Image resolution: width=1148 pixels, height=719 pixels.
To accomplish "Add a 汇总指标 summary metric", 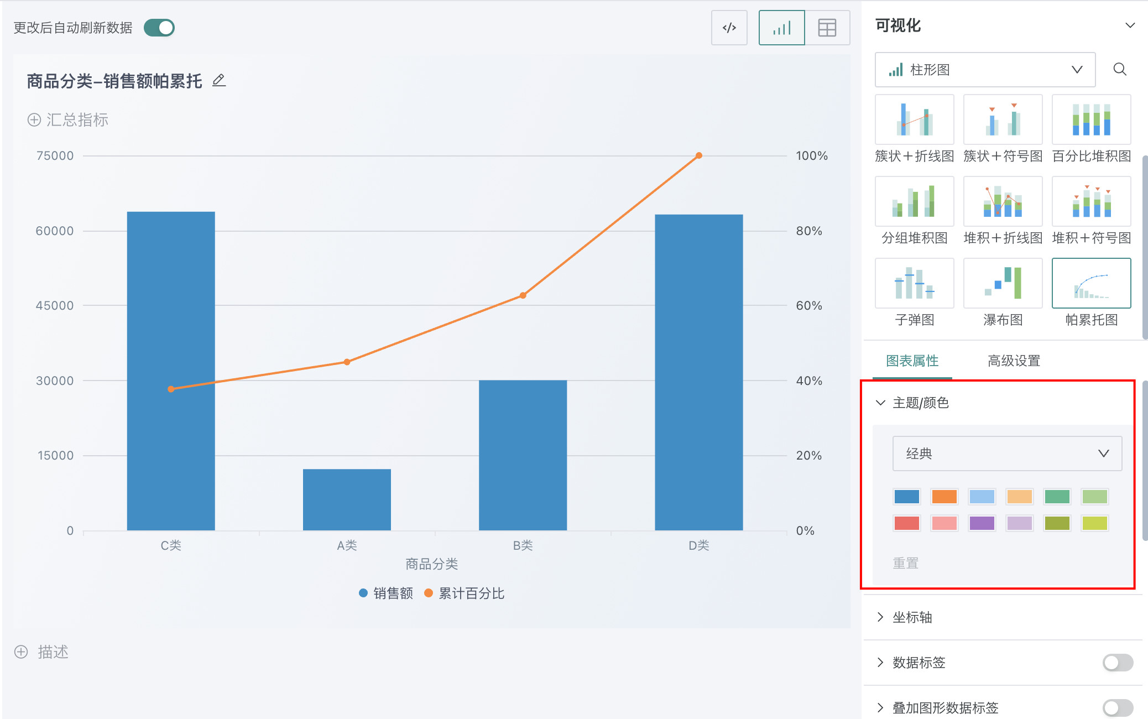I will click(x=68, y=119).
